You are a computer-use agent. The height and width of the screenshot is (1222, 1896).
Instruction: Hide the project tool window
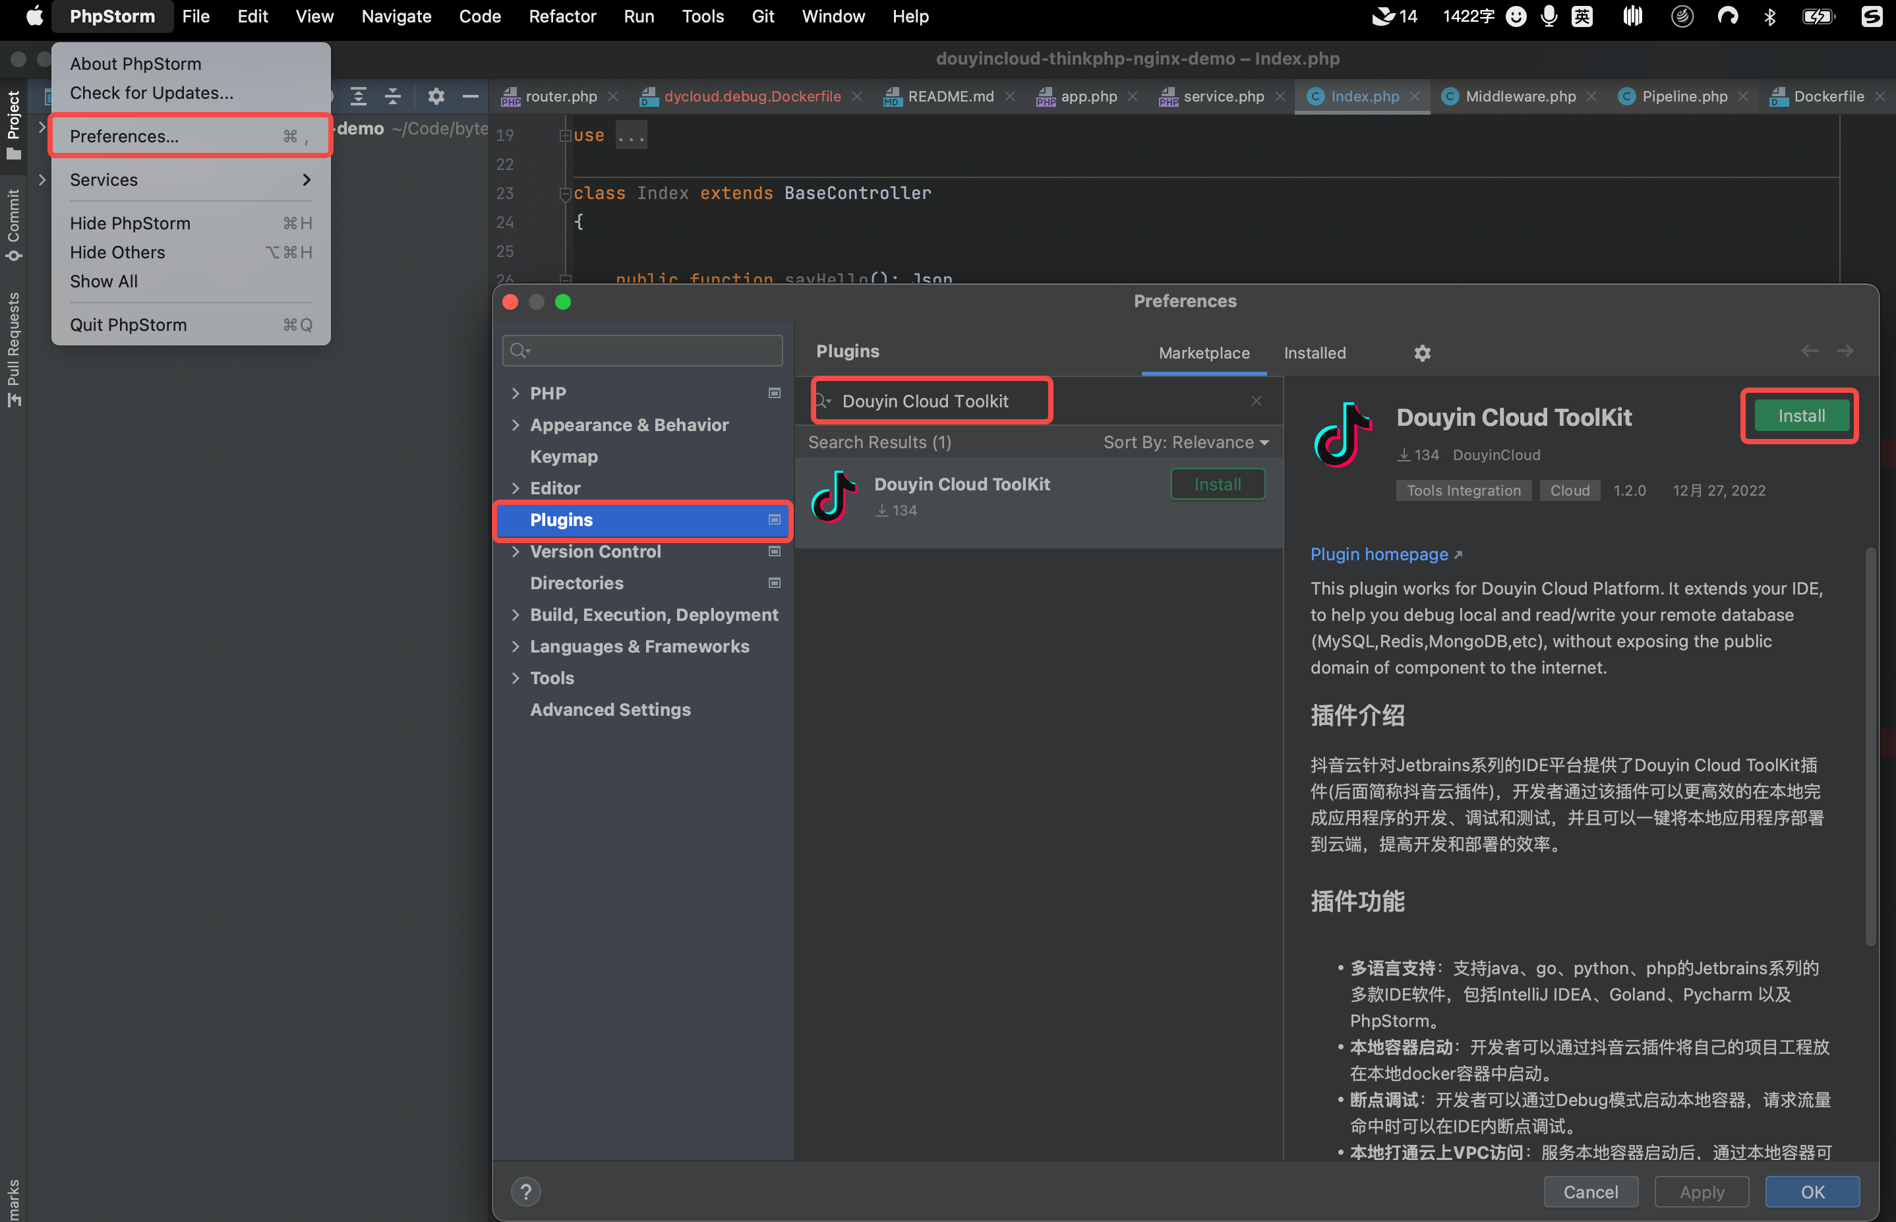(x=470, y=96)
